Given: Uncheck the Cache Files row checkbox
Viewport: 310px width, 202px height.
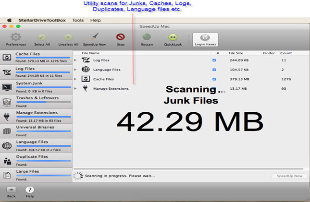Looking at the screenshot, I should tap(214, 79).
